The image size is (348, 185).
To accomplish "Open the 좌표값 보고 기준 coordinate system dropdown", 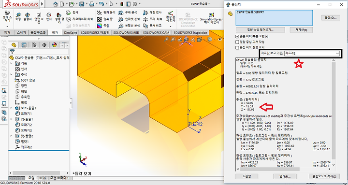I will coord(312,54).
